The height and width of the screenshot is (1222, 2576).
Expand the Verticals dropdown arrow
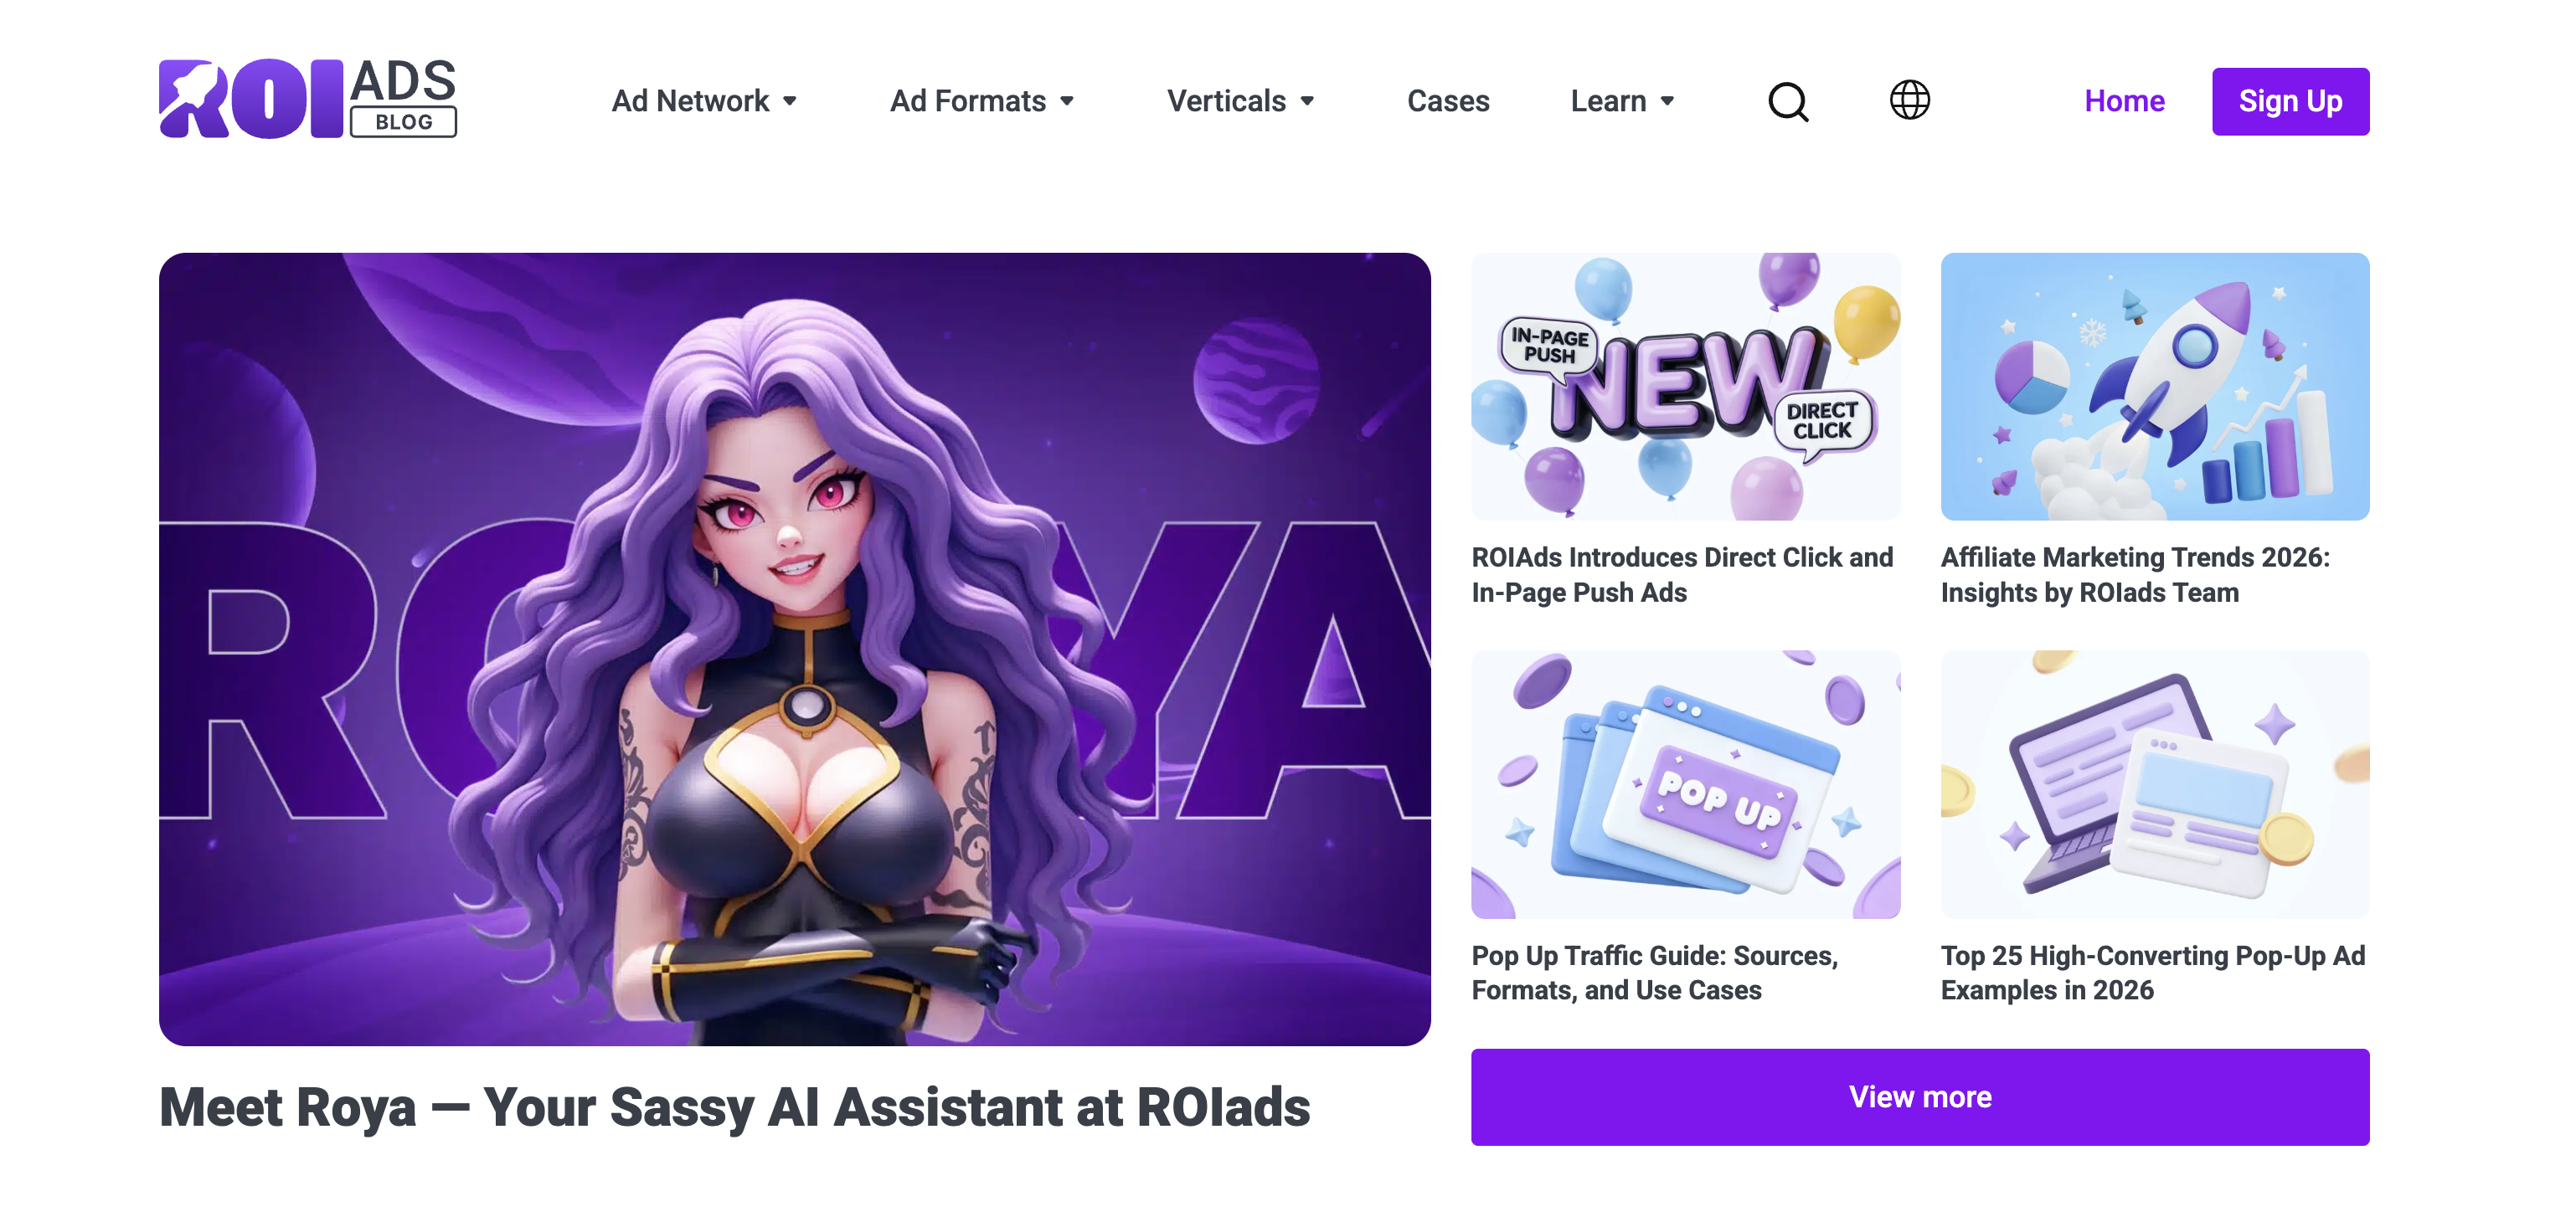click(1307, 101)
